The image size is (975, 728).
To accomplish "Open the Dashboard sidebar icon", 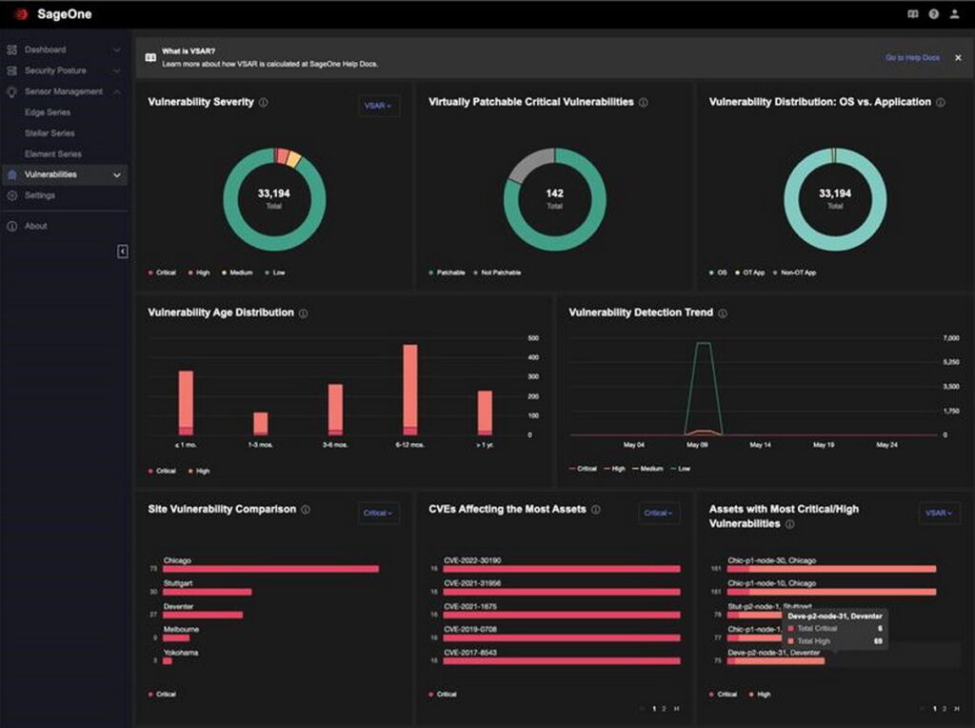I will click(10, 49).
